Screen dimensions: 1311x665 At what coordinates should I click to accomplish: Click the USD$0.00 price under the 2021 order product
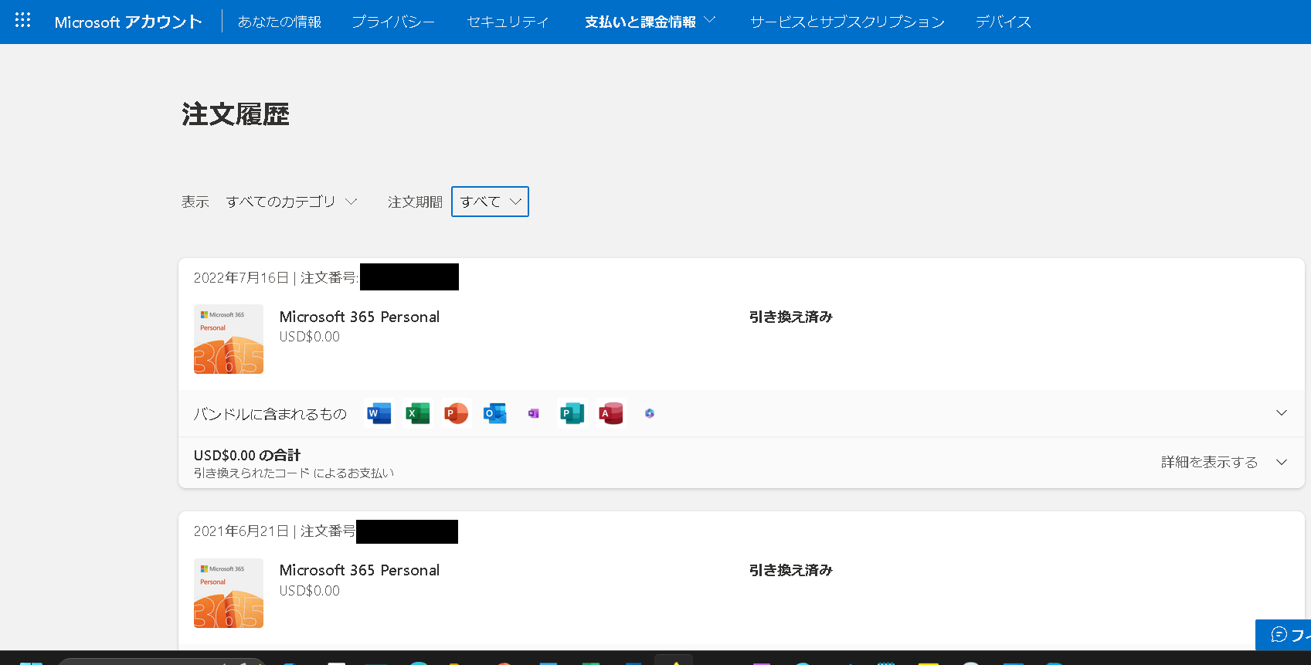[x=310, y=590]
